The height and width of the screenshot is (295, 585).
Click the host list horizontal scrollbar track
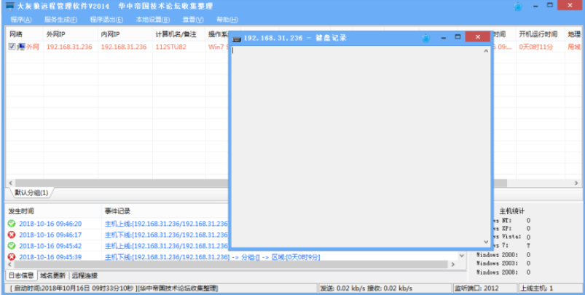(x=539, y=183)
